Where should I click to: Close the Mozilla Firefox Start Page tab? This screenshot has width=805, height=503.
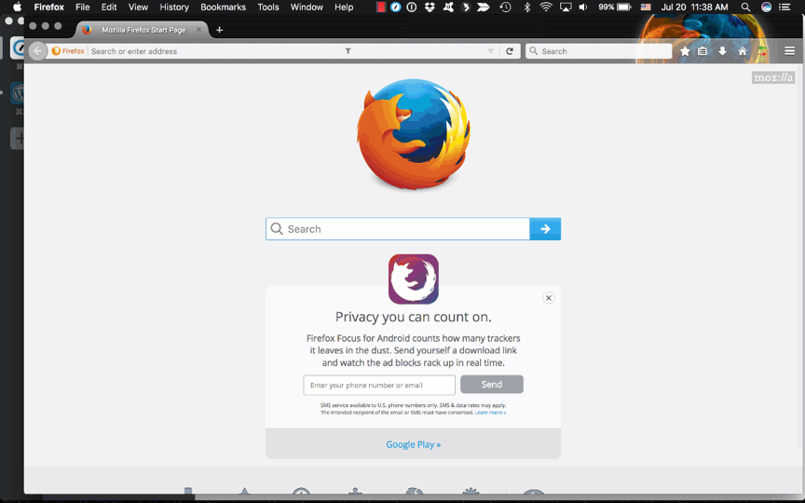(198, 30)
